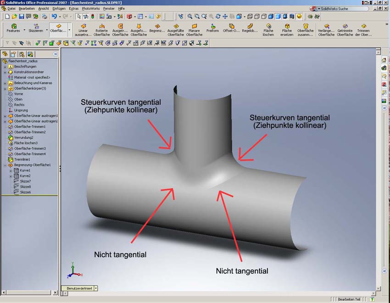This screenshot has height=303, width=390.
Task: Open the Ansicht menu
Action: click(44, 8)
